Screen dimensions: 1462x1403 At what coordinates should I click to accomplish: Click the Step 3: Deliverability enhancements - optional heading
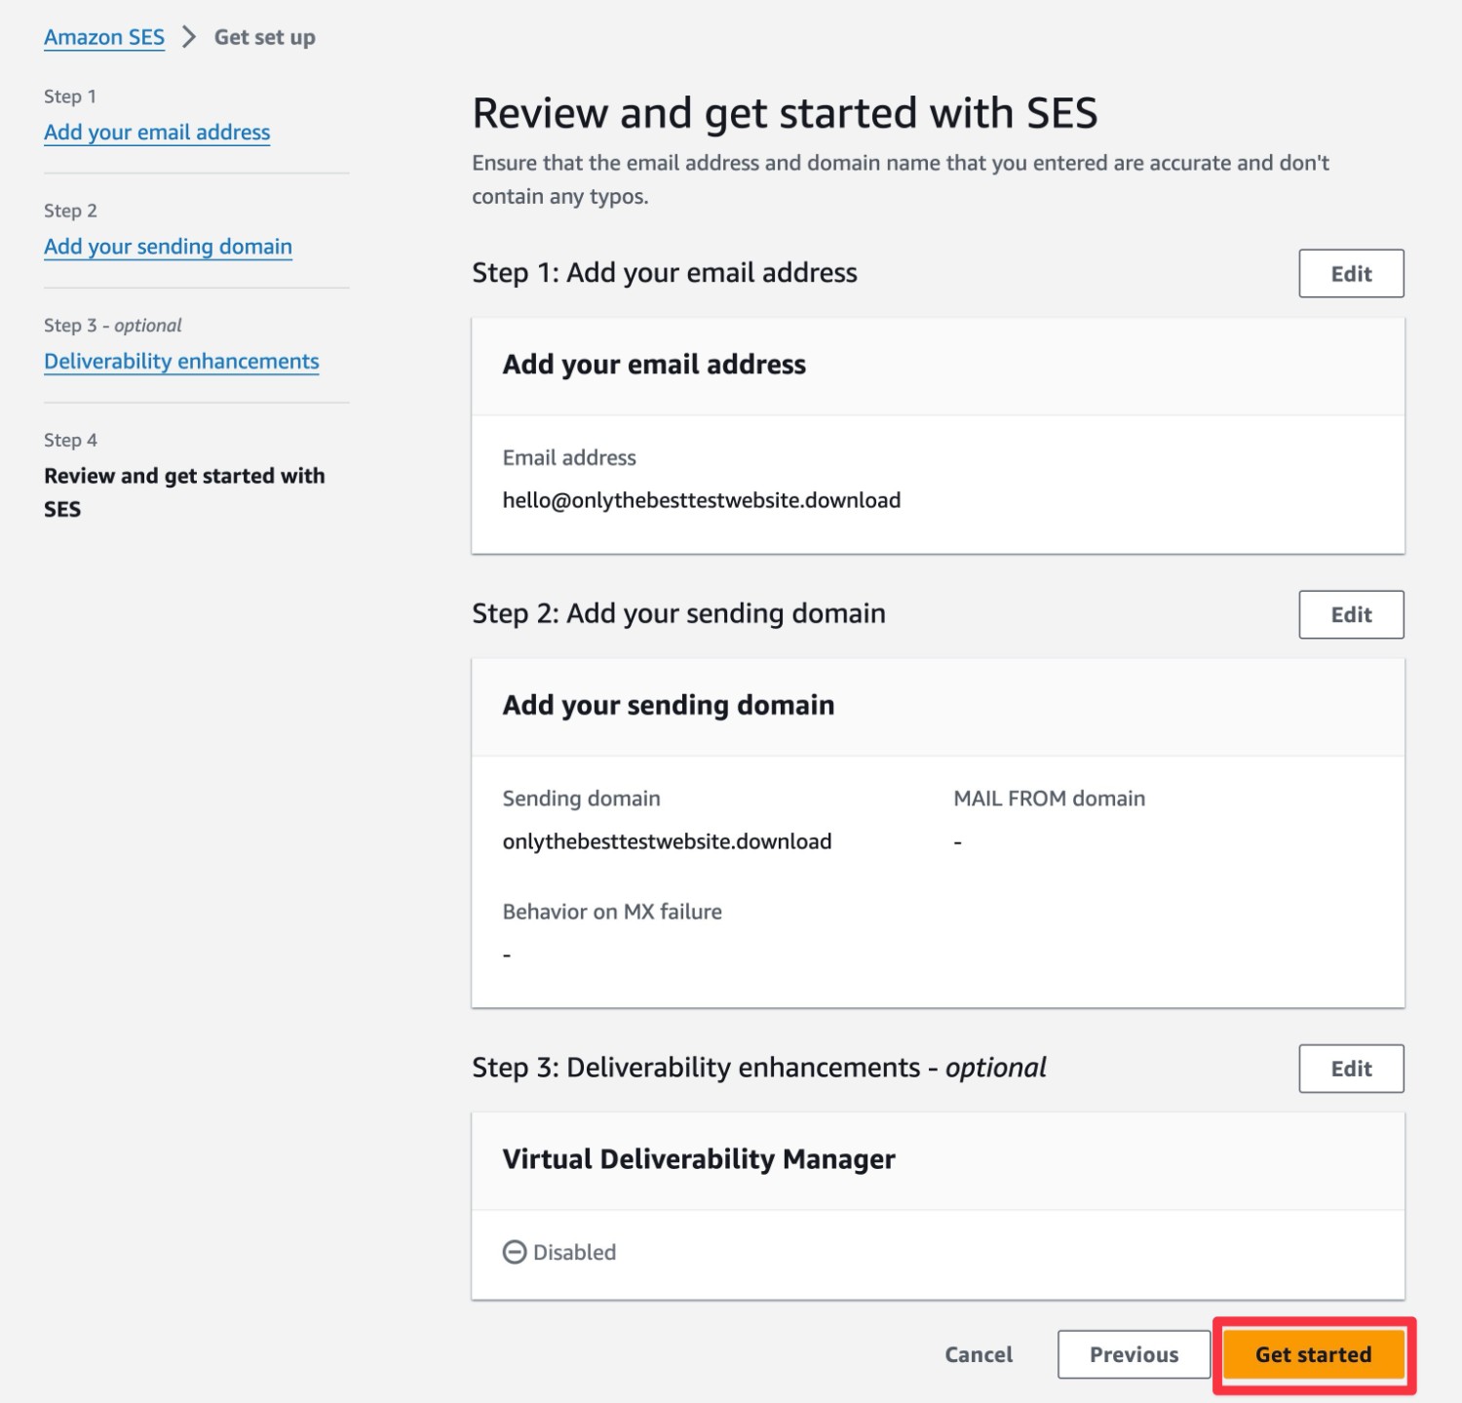(x=758, y=1068)
